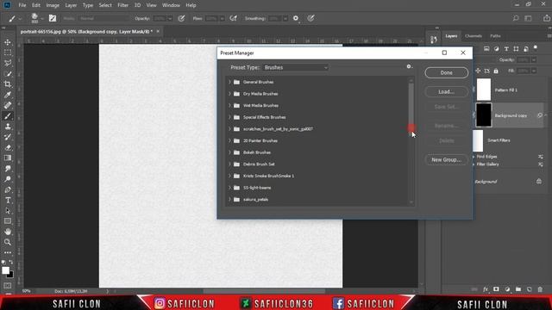Create a new group folder in Layers panel

(518, 289)
